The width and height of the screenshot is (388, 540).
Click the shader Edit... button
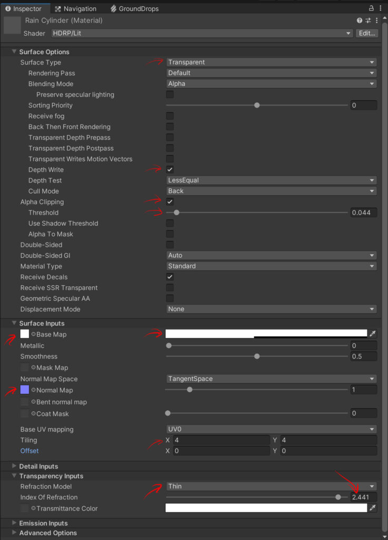pyautogui.click(x=367, y=33)
